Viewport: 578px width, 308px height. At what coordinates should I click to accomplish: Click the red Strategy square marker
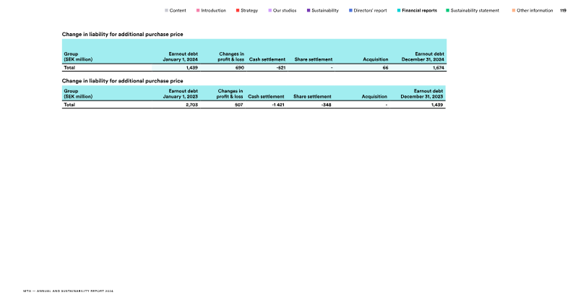coord(237,11)
